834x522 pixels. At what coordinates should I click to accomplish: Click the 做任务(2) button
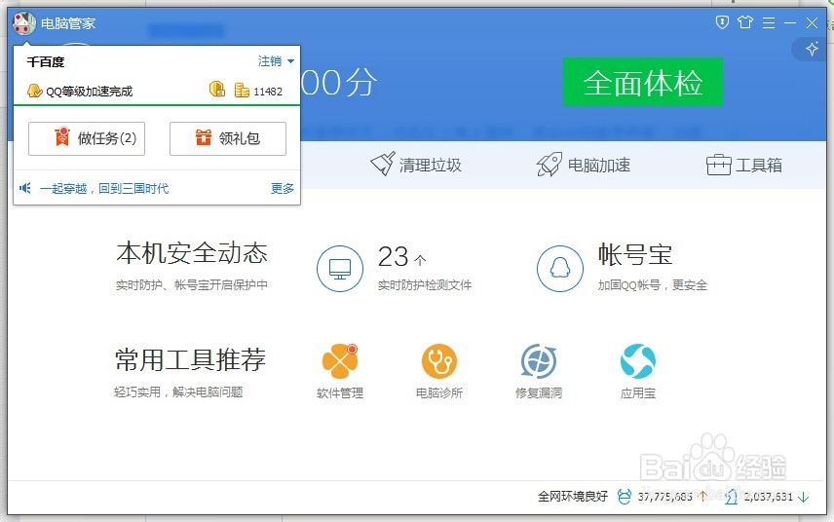87,138
